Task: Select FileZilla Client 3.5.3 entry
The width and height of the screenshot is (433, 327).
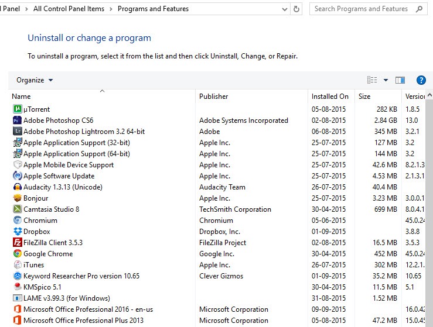Action: click(x=53, y=242)
